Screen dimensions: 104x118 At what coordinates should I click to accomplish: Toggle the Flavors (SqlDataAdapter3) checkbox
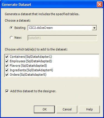tap(7, 66)
